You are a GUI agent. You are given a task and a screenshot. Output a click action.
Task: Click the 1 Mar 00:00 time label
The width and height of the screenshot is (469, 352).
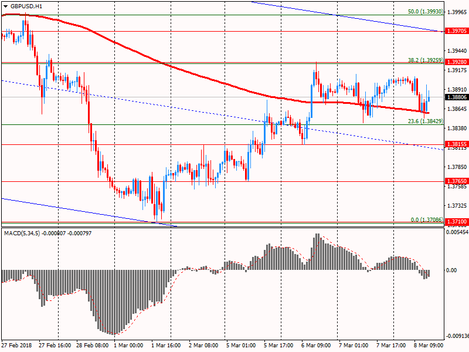click(x=128, y=345)
